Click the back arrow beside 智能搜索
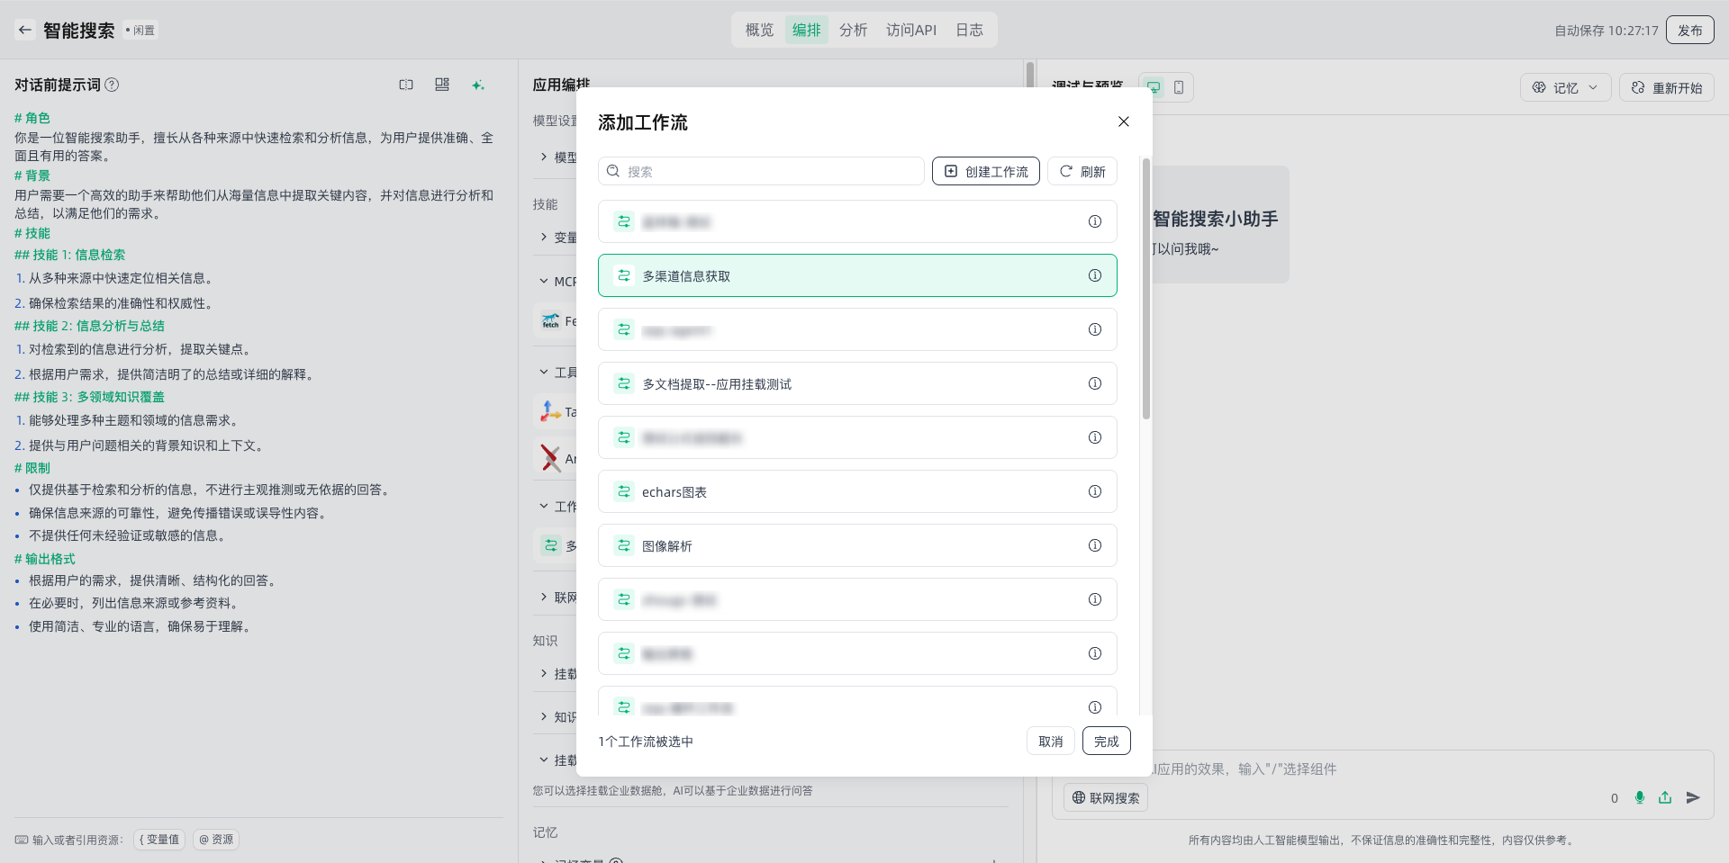 pyautogui.click(x=25, y=30)
